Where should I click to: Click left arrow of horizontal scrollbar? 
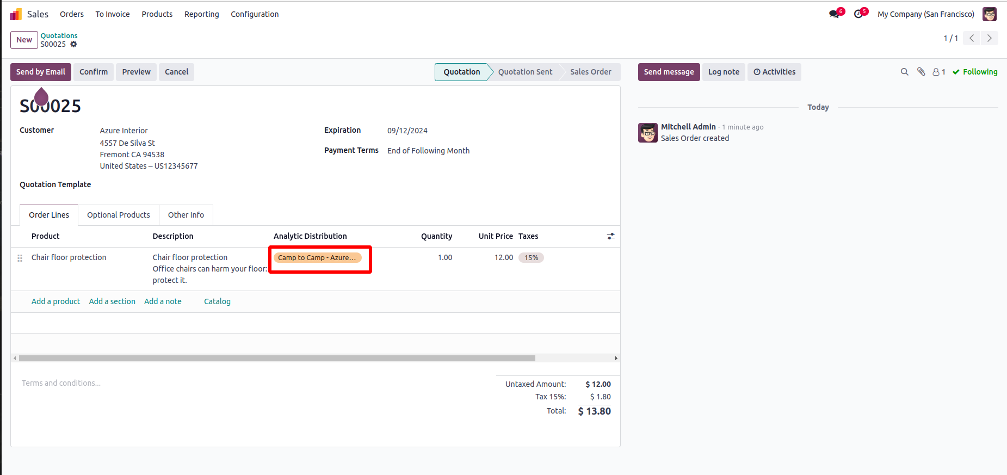click(15, 359)
